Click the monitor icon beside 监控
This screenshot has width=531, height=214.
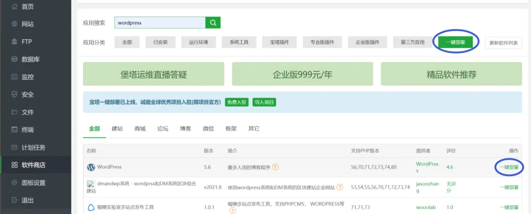14,77
